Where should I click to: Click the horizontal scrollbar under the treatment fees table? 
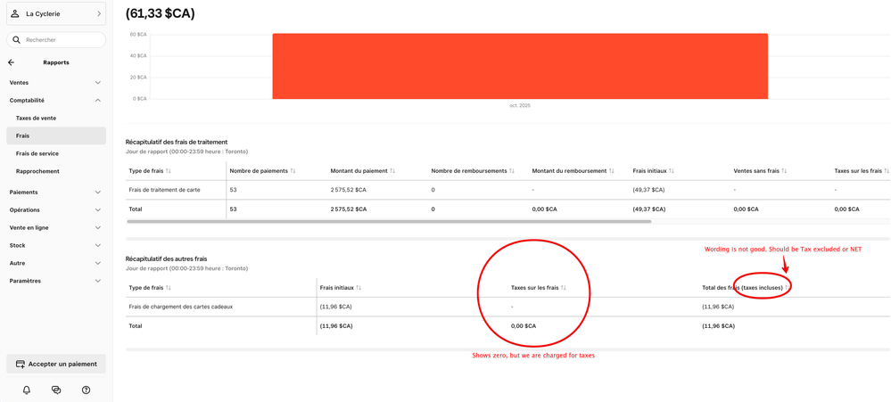[389, 221]
